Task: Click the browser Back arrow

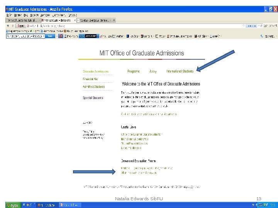Action: (x=8, y=26)
